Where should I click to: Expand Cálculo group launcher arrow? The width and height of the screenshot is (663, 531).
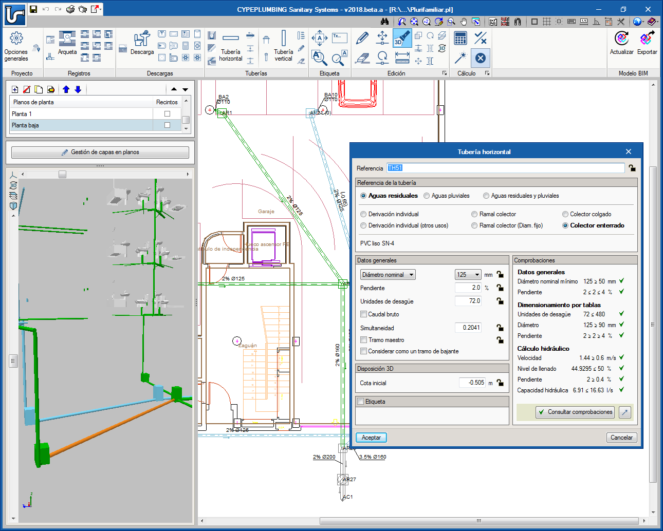click(x=487, y=73)
